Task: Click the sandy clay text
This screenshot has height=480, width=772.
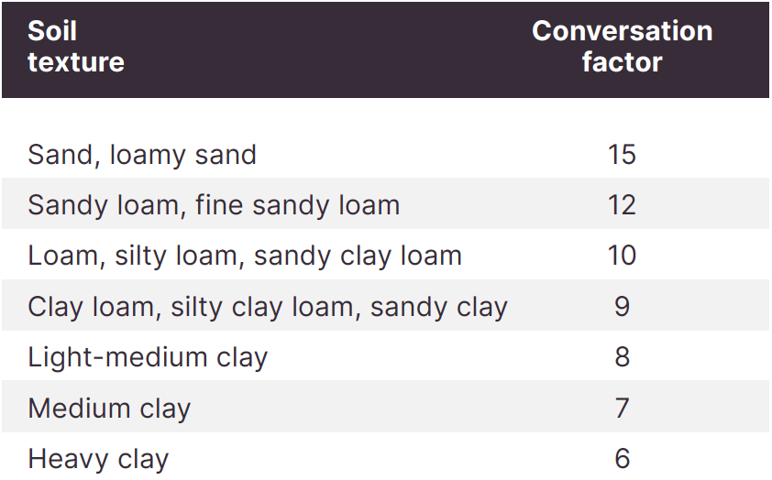Action: [438, 308]
